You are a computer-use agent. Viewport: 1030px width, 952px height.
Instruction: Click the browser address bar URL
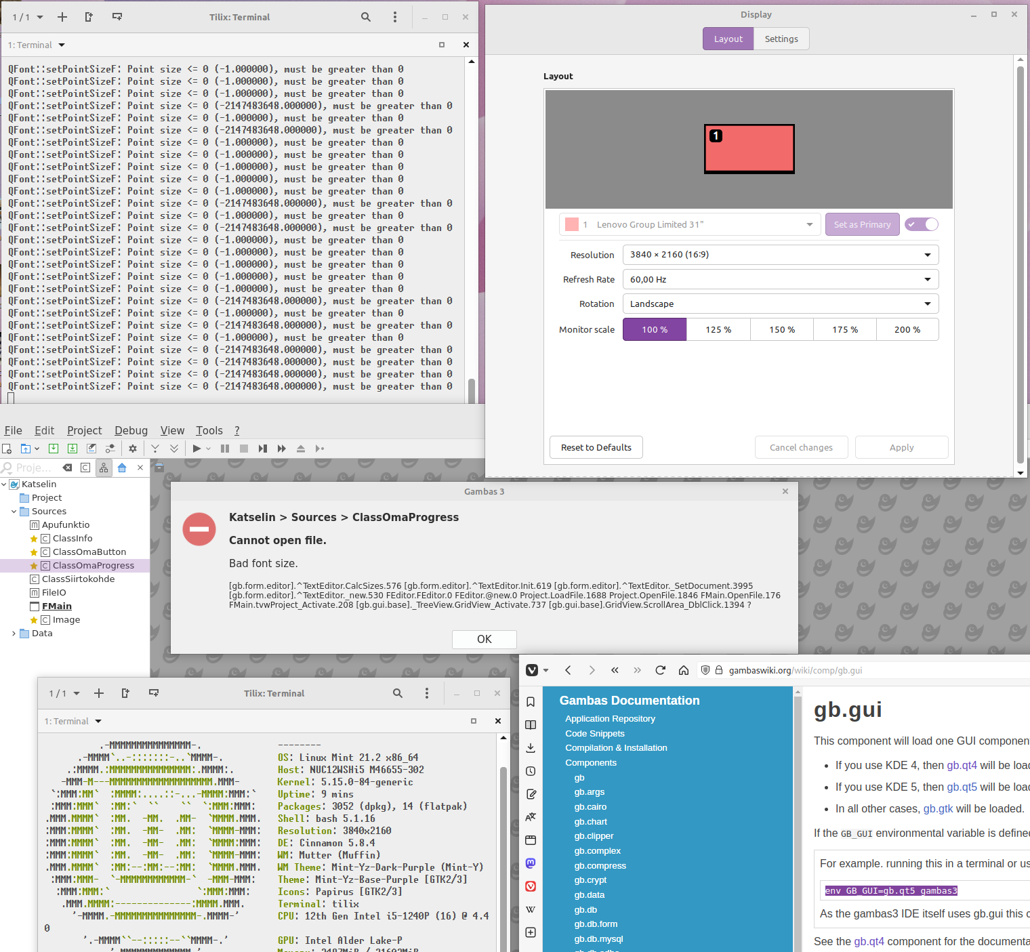(795, 670)
